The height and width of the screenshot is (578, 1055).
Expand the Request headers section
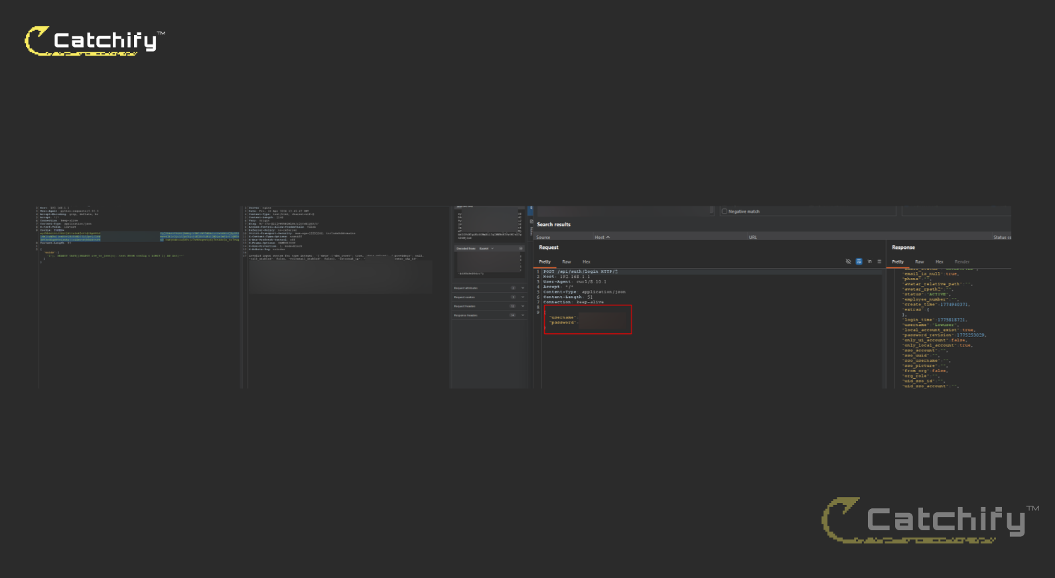488,306
